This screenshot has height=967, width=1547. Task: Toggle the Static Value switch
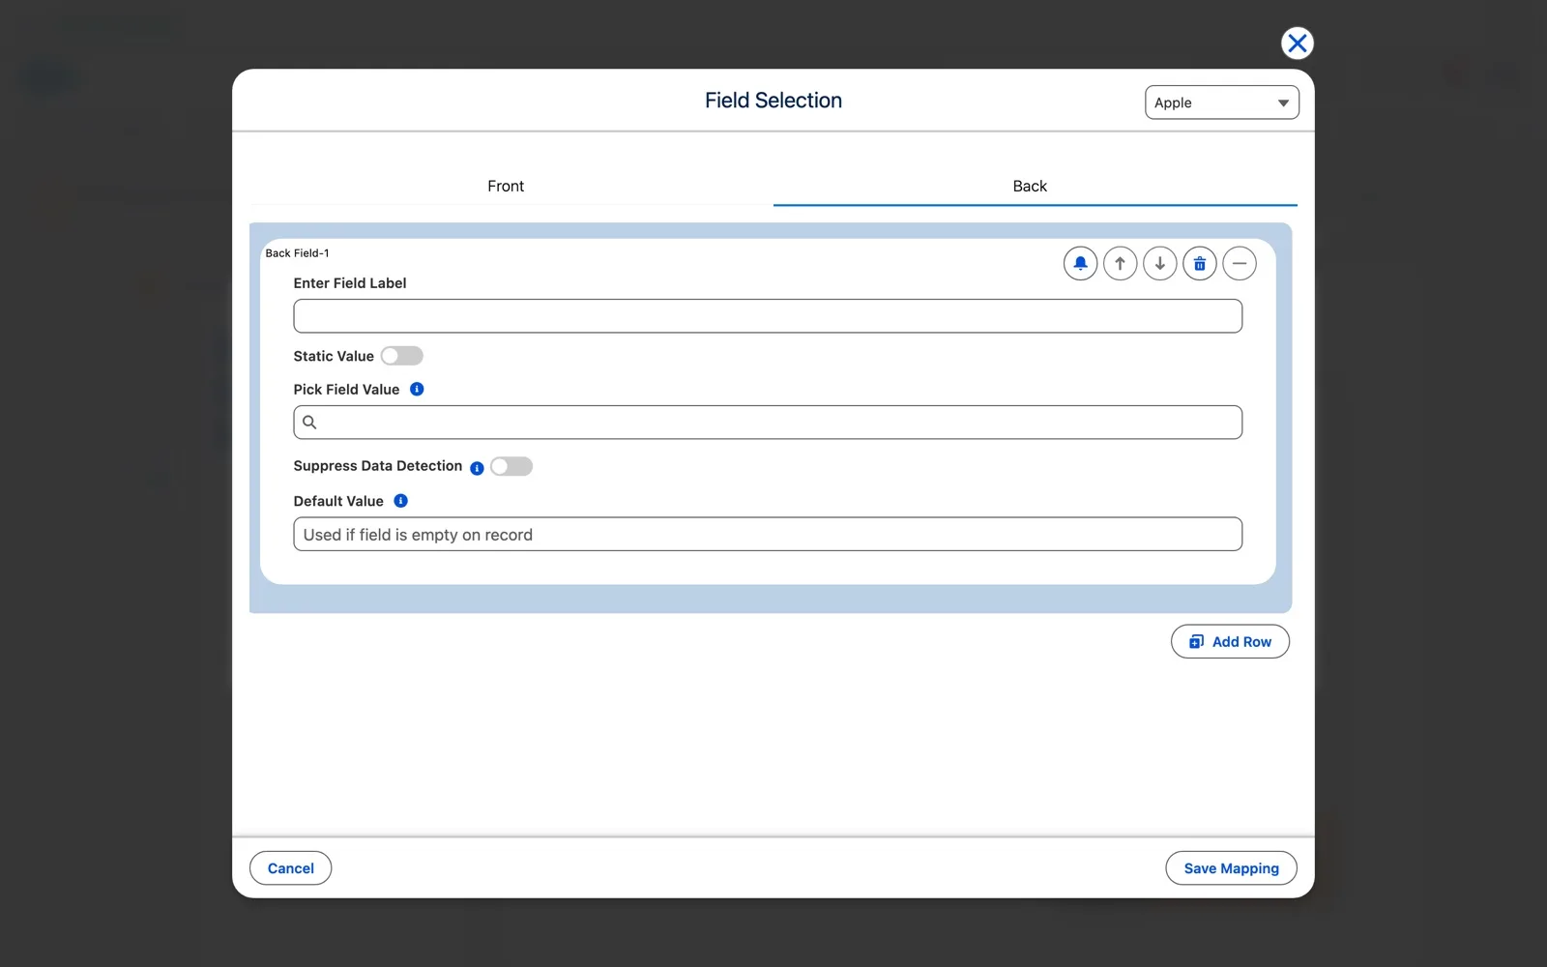click(401, 356)
